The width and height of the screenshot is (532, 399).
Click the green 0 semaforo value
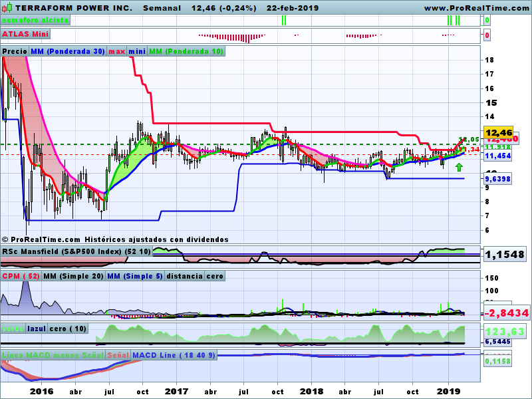coord(487,21)
